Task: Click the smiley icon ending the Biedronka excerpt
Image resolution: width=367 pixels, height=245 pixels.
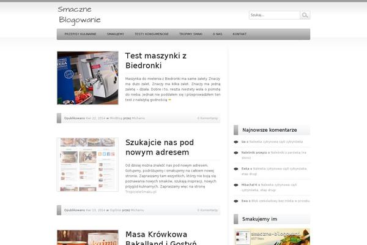Action: pyautogui.click(x=169, y=100)
